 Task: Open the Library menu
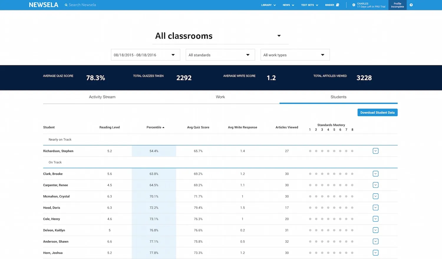(x=268, y=5)
